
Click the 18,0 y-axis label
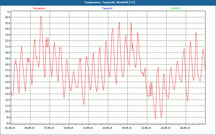point(8,64)
